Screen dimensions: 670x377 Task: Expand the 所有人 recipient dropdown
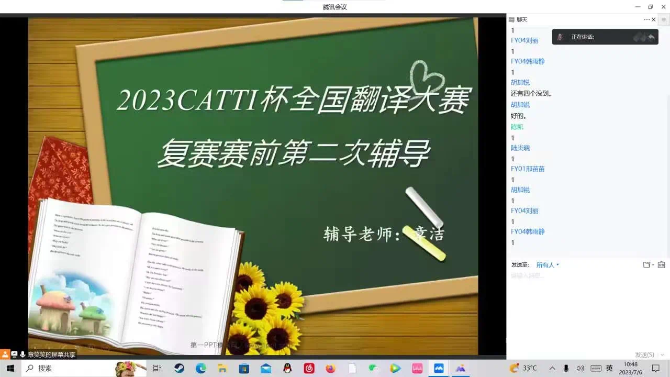548,265
